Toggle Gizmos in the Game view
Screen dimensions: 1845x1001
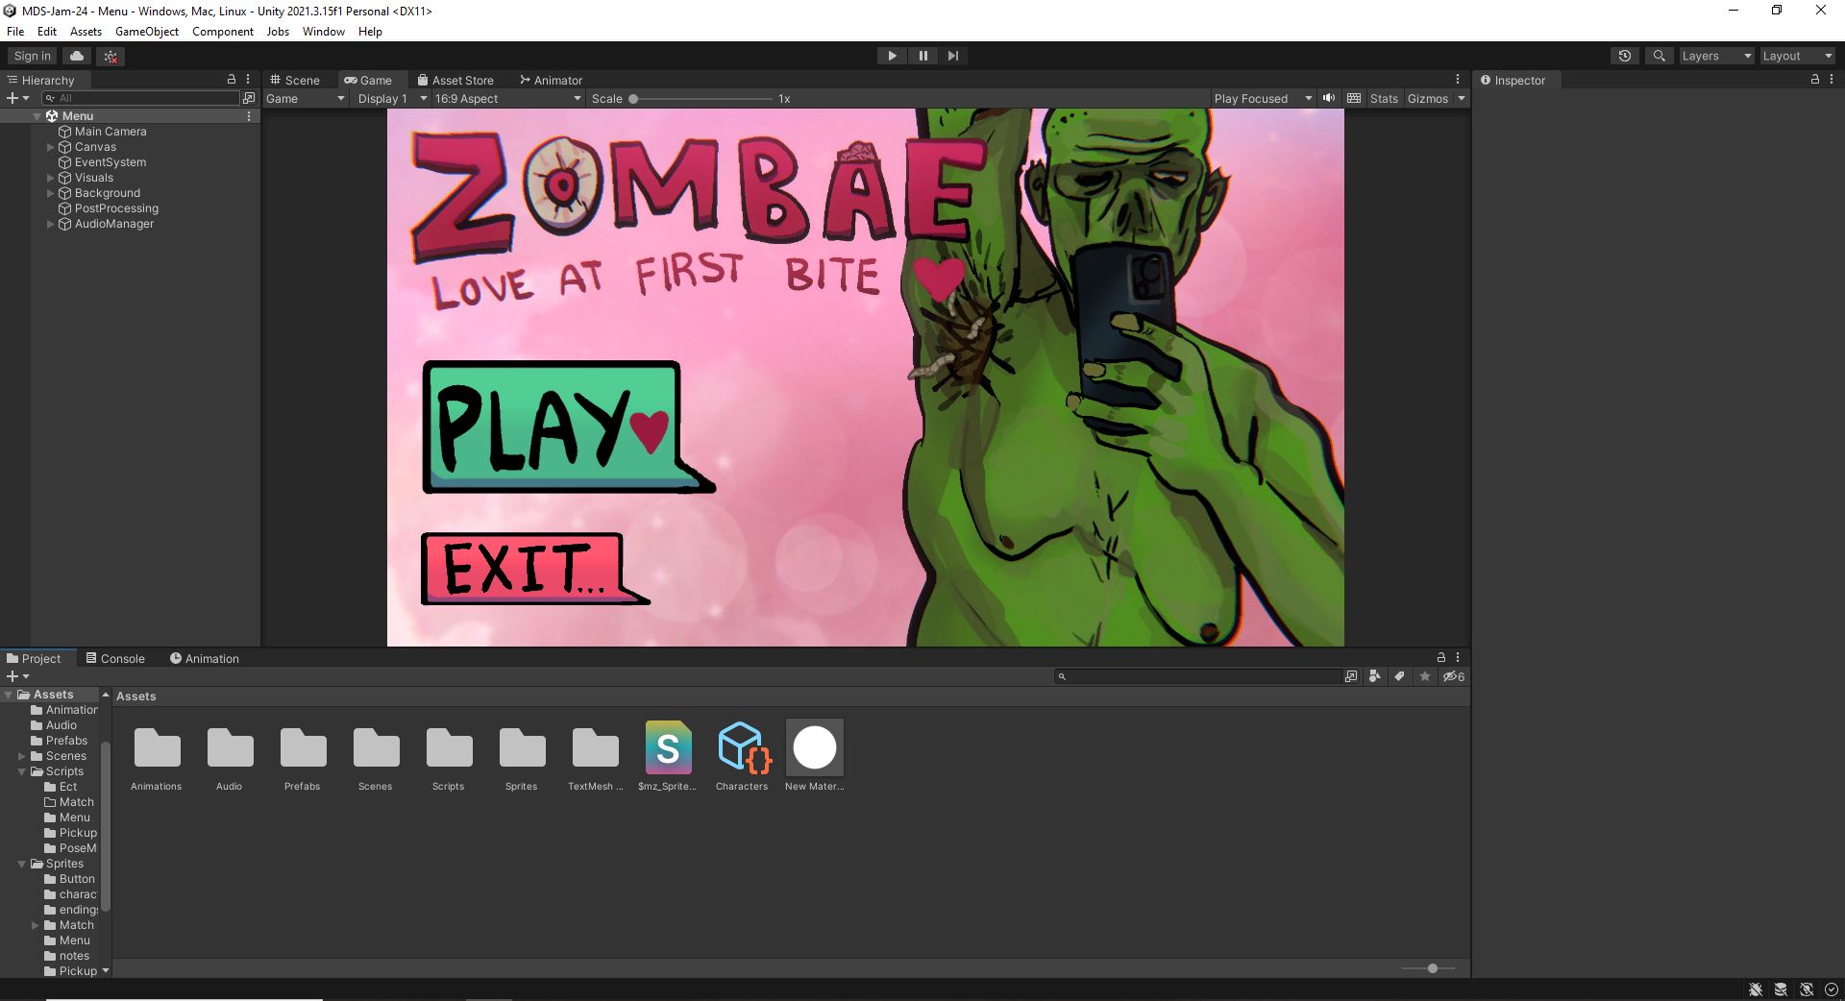tap(1428, 98)
